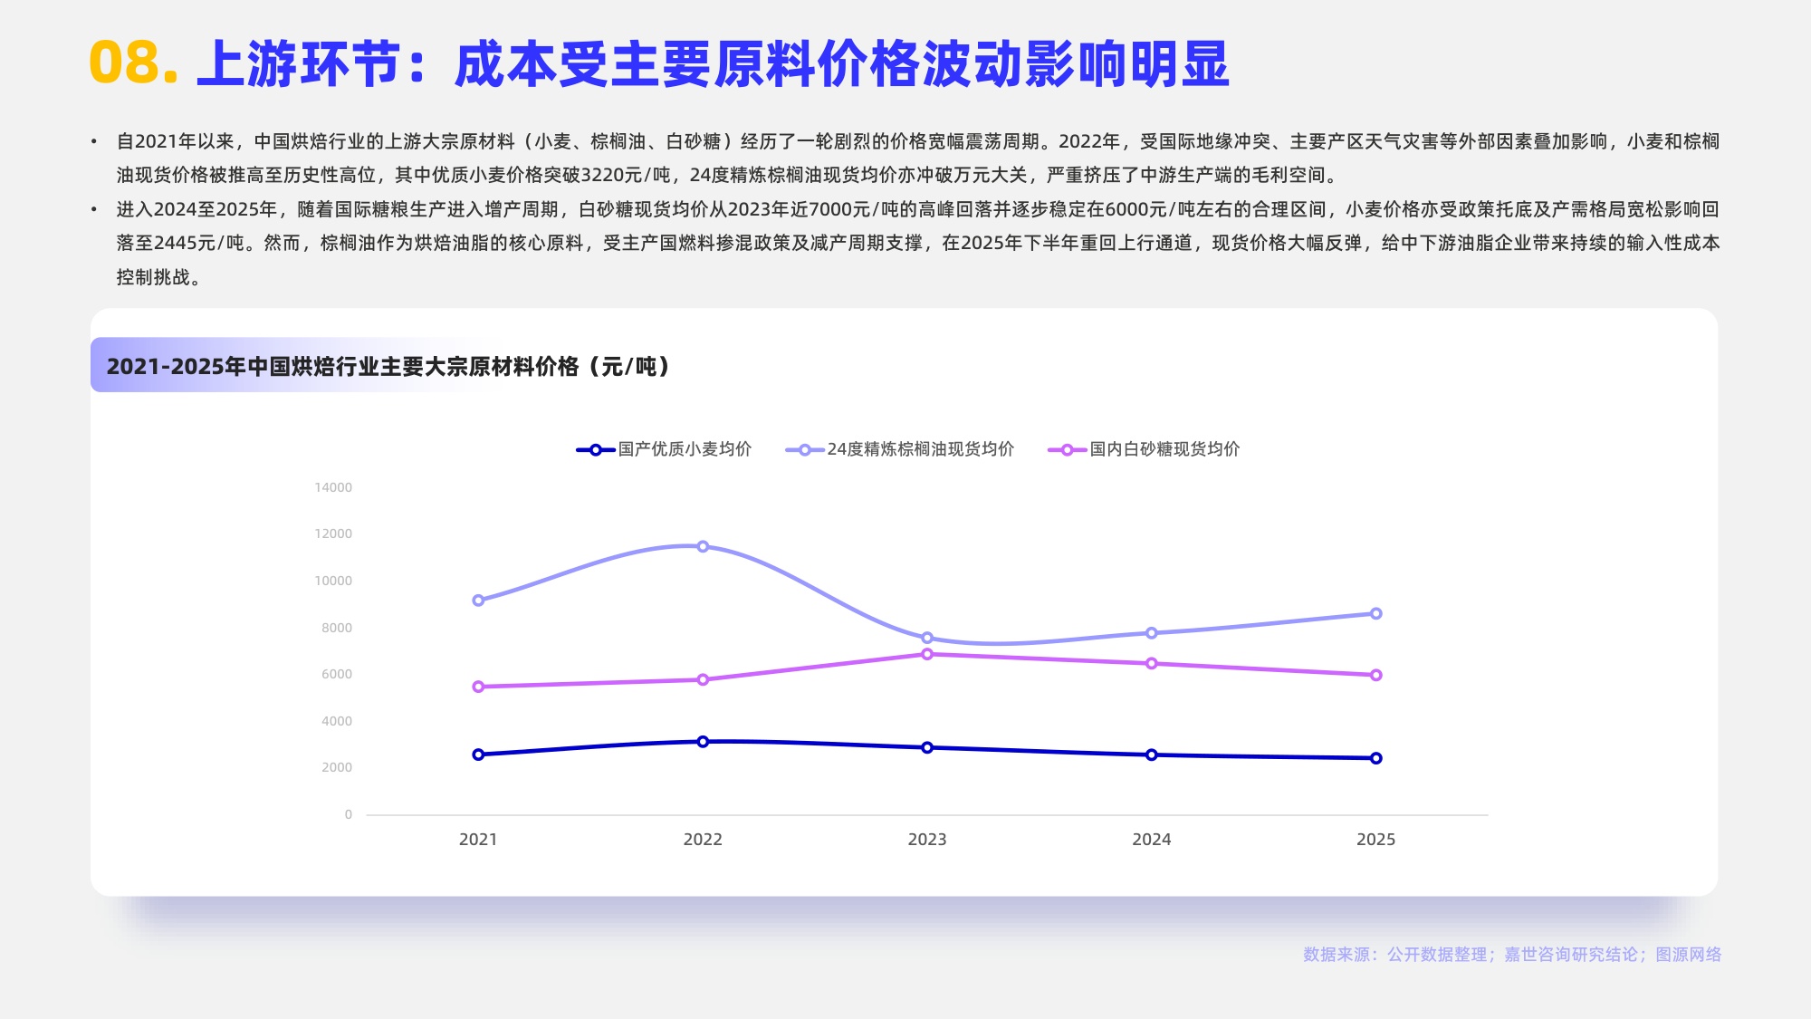Click white sugar data point for 2022
This screenshot has width=1811, height=1019.
coord(703,679)
